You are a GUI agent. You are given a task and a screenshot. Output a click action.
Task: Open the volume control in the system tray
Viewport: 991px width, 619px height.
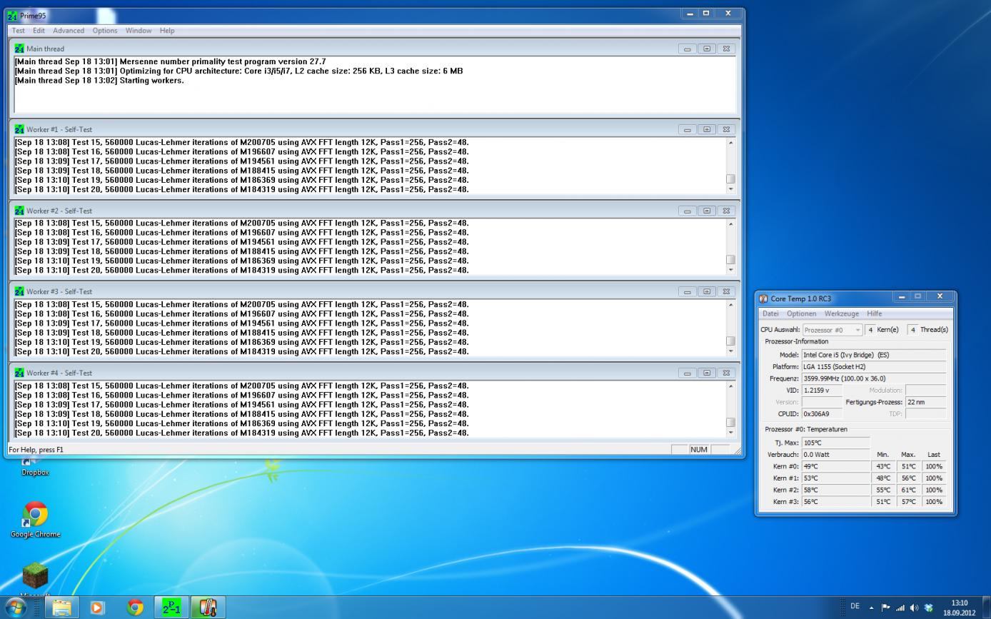914,607
